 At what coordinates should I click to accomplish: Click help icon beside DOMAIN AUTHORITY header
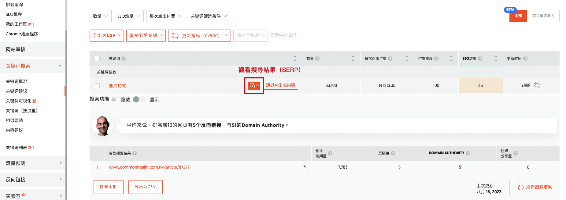pos(468,153)
